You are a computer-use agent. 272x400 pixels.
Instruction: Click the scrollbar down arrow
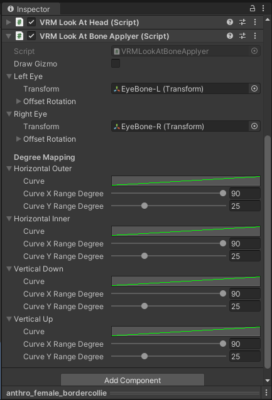coord(268,381)
